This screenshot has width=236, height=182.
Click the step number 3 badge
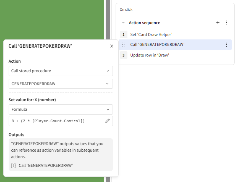[x=123, y=55]
